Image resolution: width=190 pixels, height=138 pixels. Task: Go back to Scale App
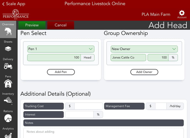pyautogui.click(x=14, y=4)
